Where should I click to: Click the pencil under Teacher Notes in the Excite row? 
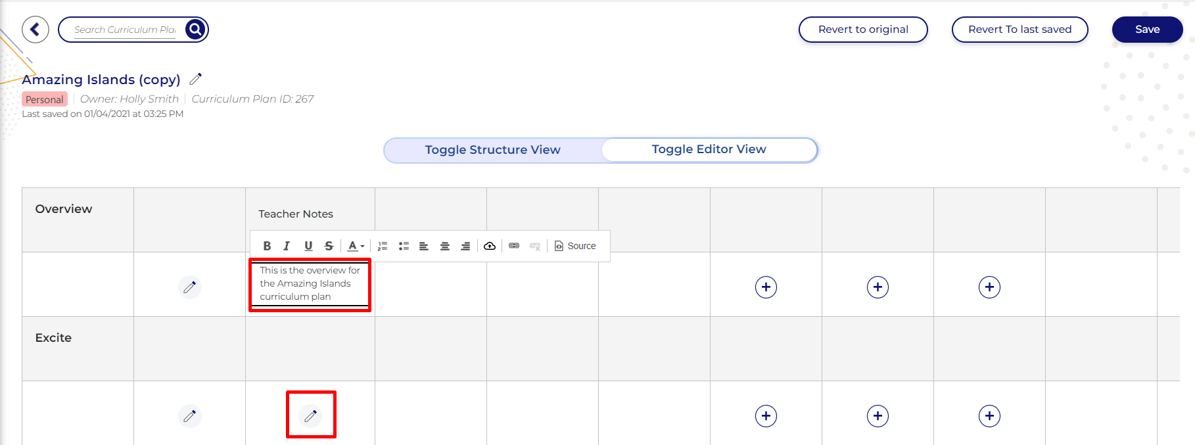[x=311, y=415]
